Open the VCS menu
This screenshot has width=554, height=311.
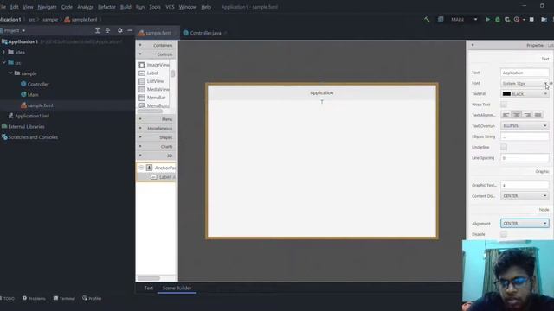(x=170, y=7)
